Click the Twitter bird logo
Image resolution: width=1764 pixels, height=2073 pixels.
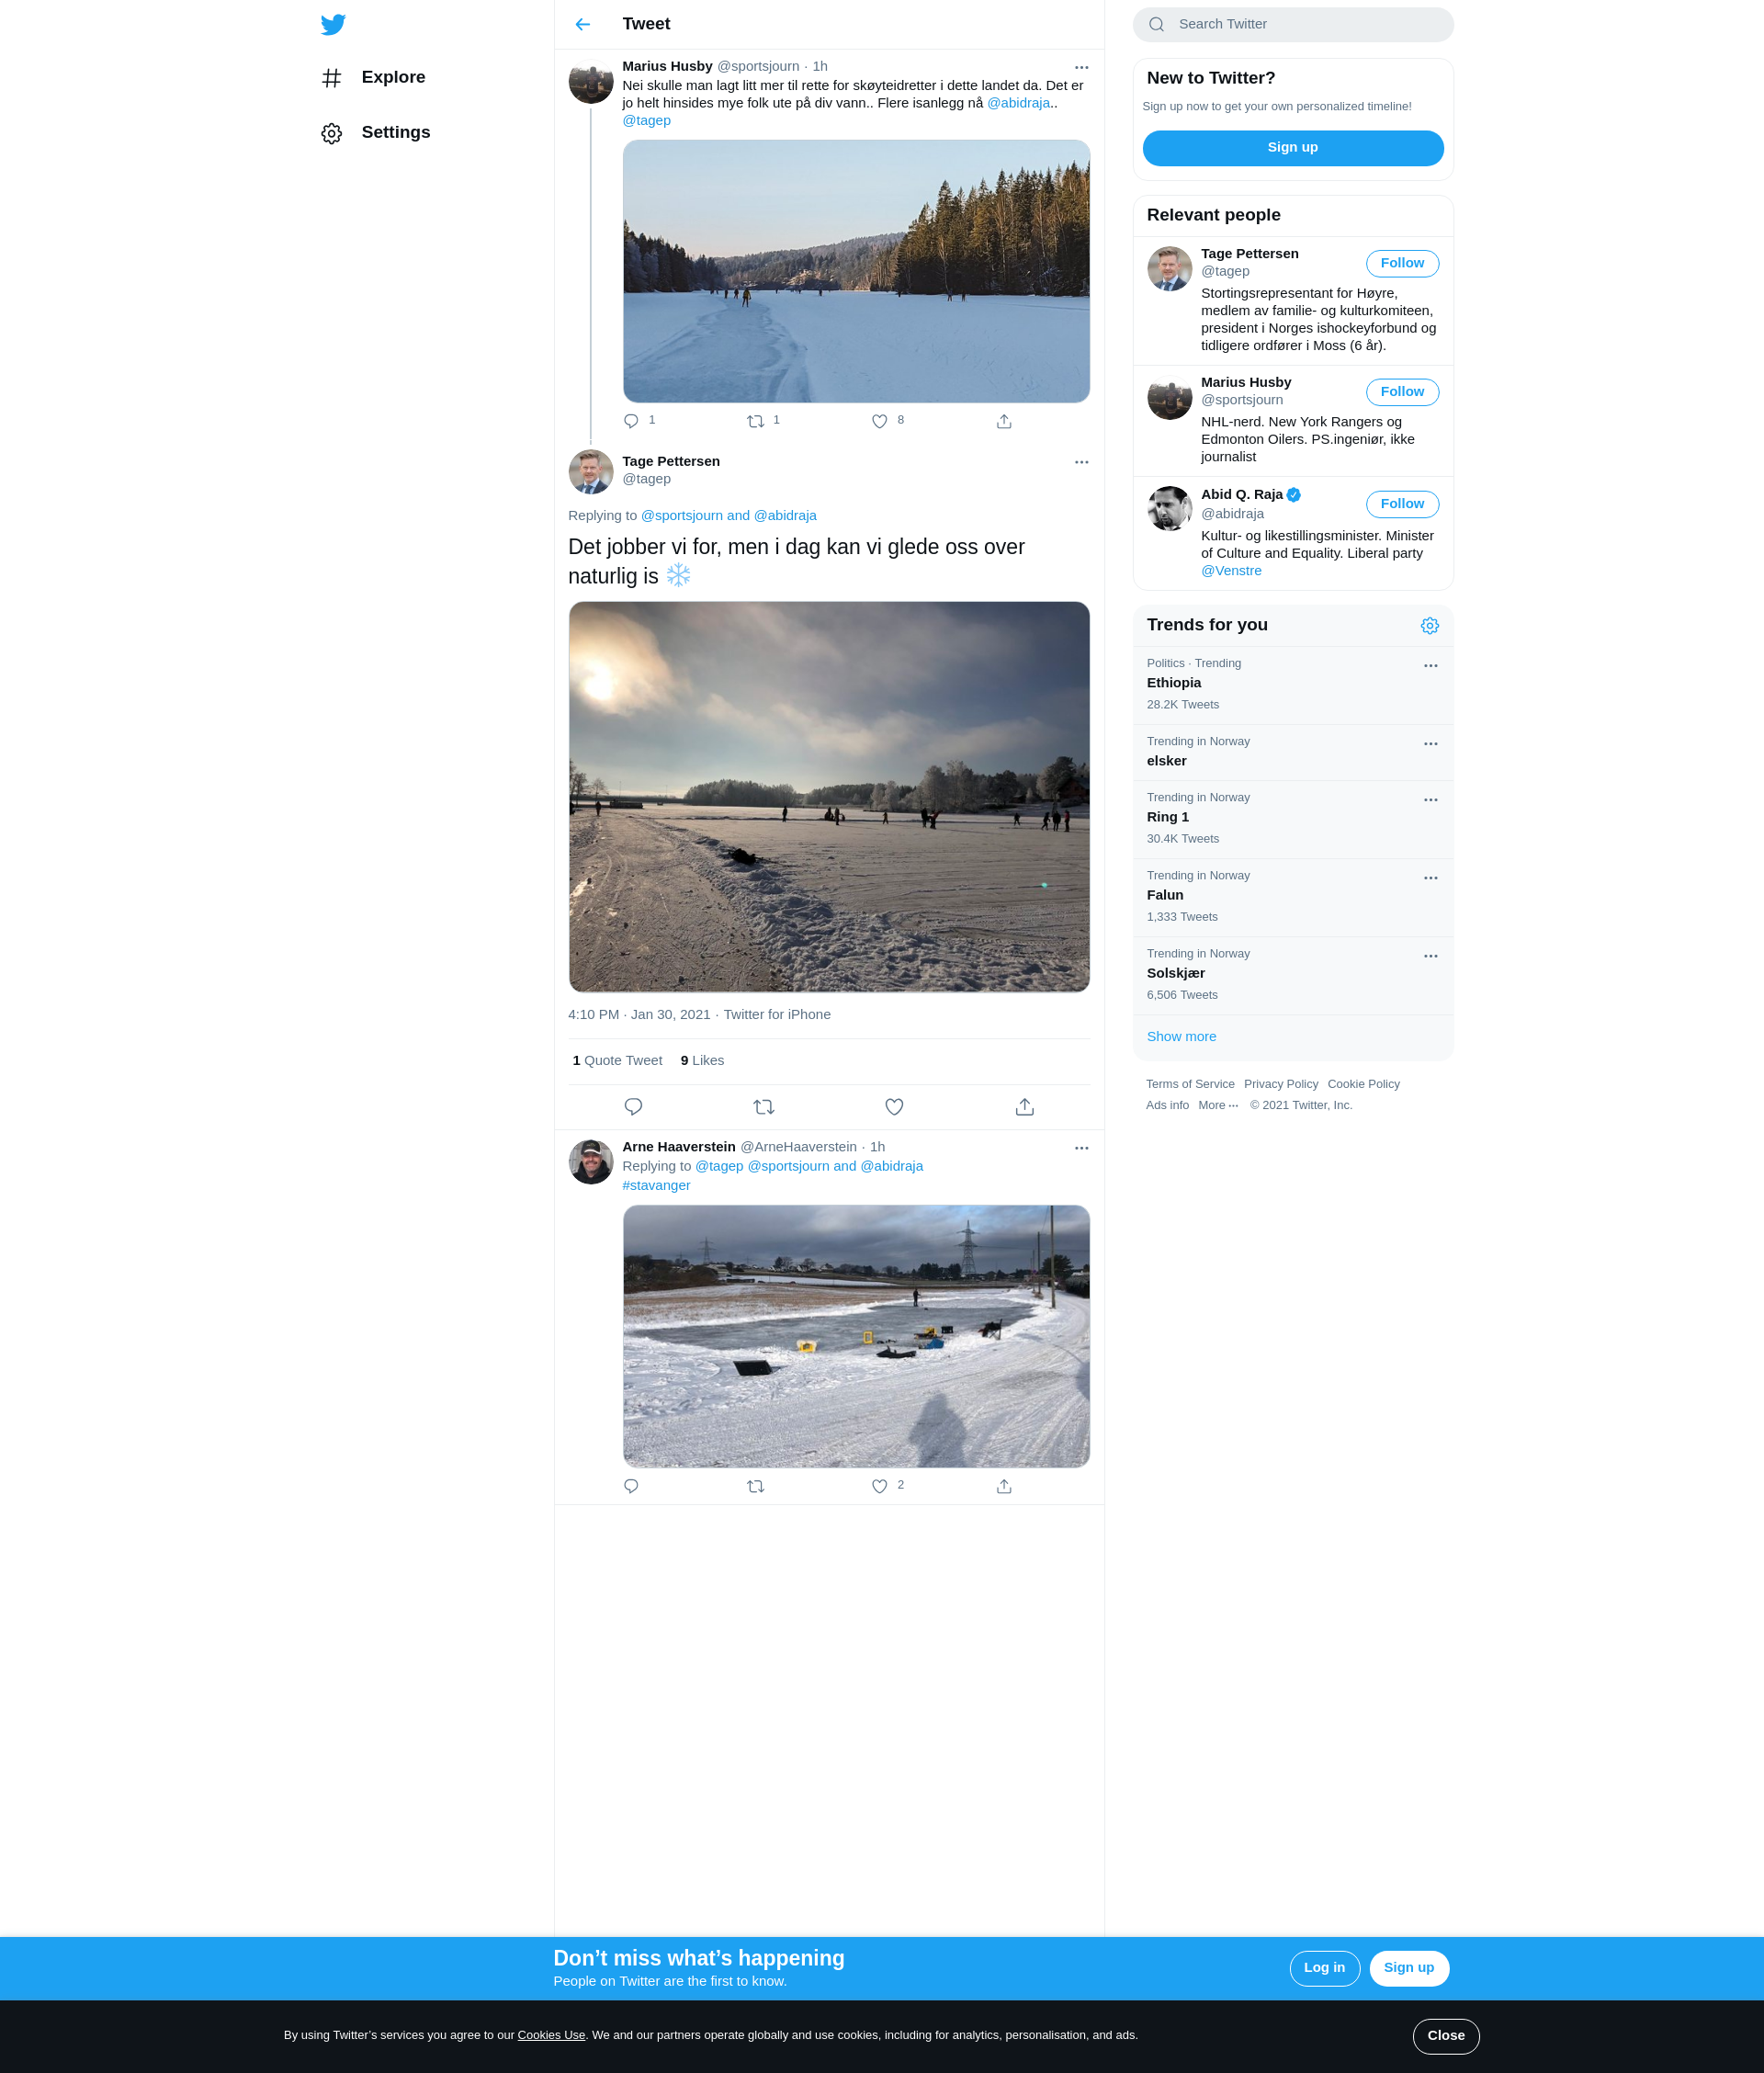point(333,24)
